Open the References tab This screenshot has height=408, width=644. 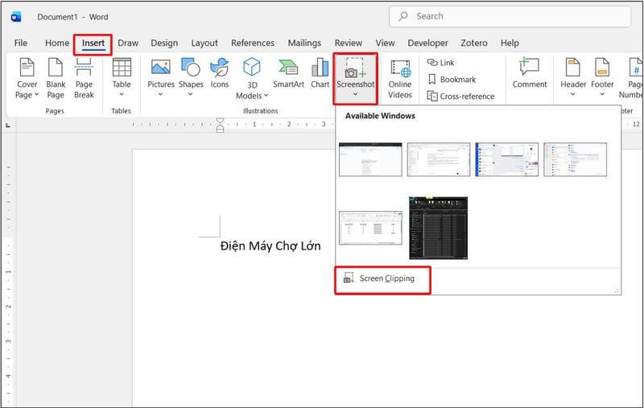pos(253,43)
